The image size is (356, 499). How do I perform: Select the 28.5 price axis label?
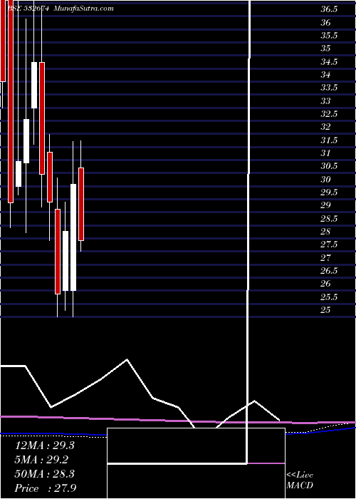pyautogui.click(x=329, y=219)
